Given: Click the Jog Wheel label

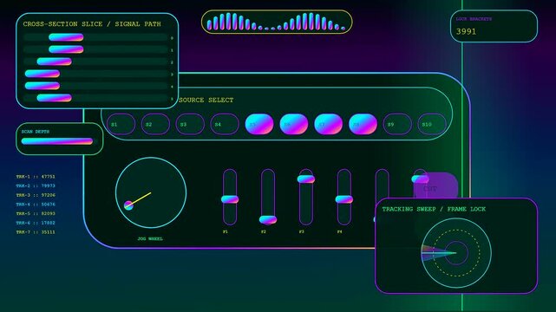Looking at the screenshot, I should click(x=150, y=238).
